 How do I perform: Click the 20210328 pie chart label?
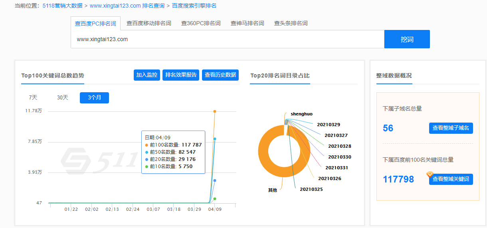pos(340,146)
